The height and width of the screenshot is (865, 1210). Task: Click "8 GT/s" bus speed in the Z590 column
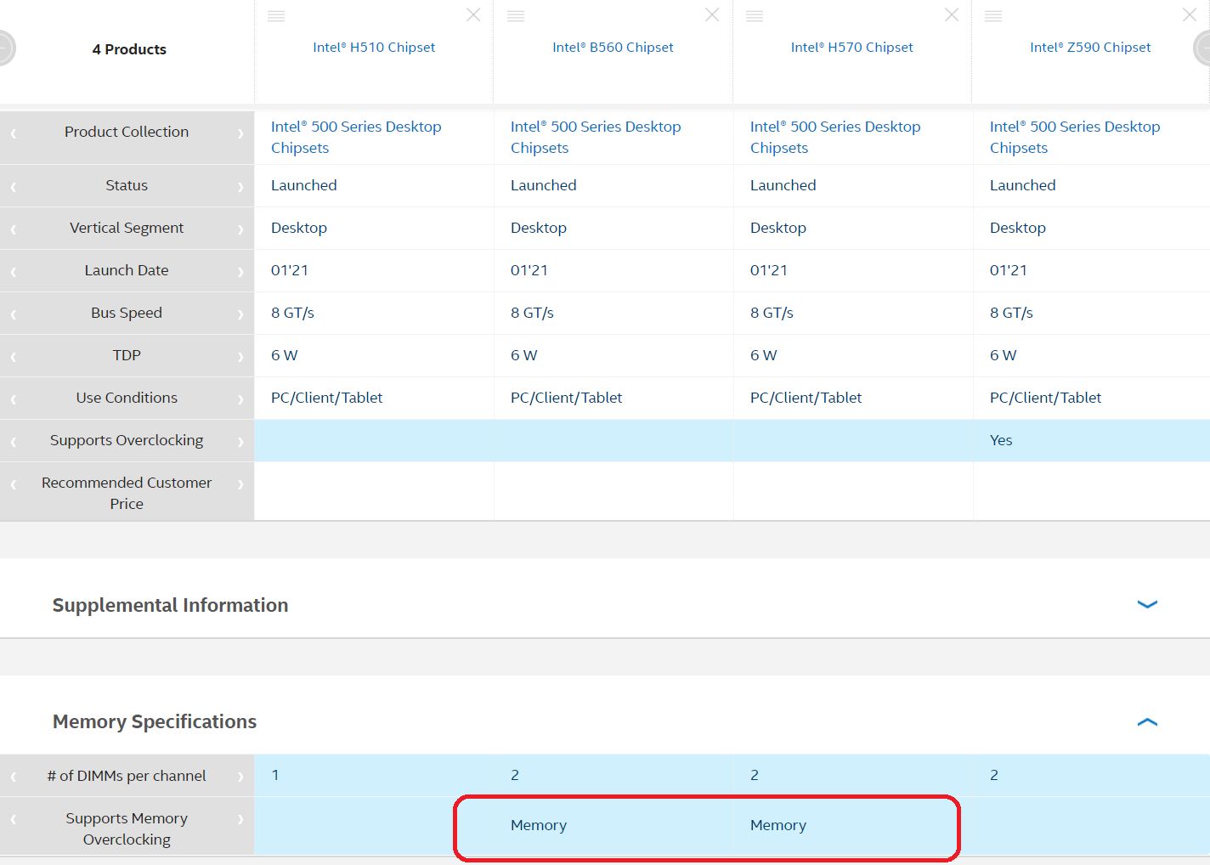(x=1011, y=313)
